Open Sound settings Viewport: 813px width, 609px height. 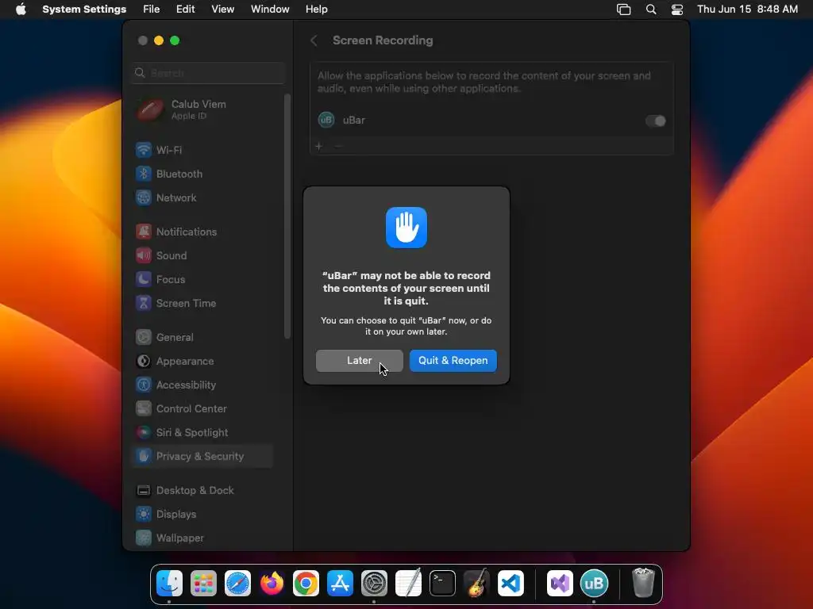(202, 256)
